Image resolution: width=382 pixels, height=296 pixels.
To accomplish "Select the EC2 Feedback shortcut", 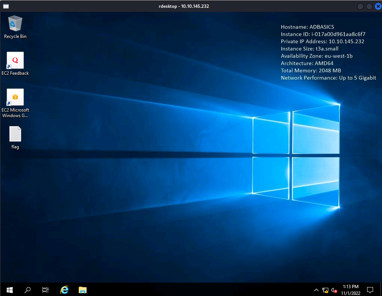I will click(15, 60).
